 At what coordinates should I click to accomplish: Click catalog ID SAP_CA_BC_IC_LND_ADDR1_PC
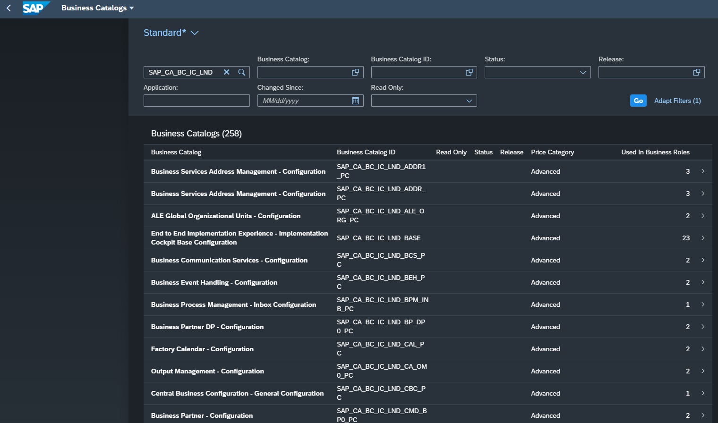coord(381,171)
